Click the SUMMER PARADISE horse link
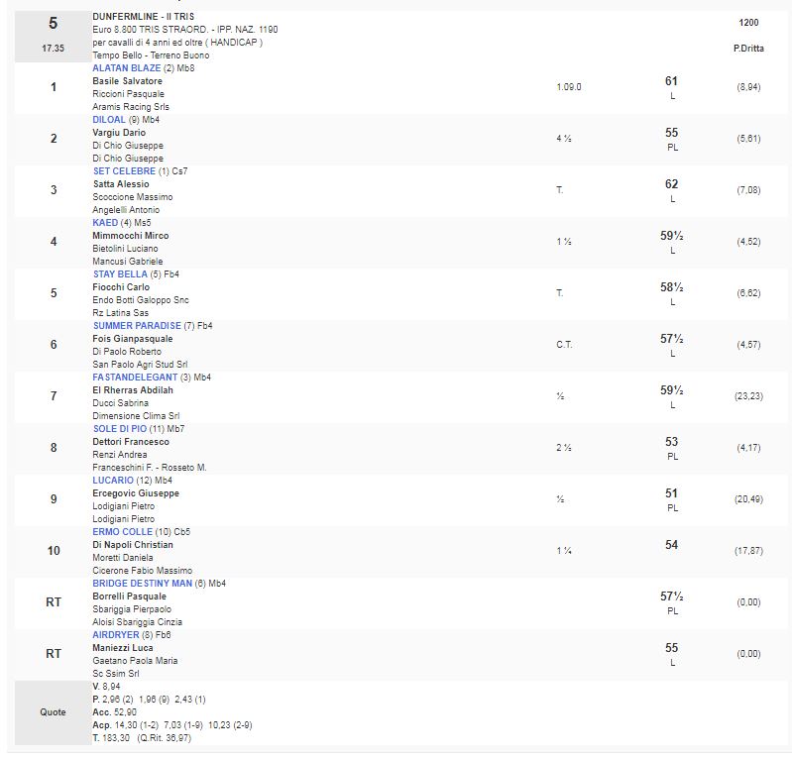 point(137,325)
